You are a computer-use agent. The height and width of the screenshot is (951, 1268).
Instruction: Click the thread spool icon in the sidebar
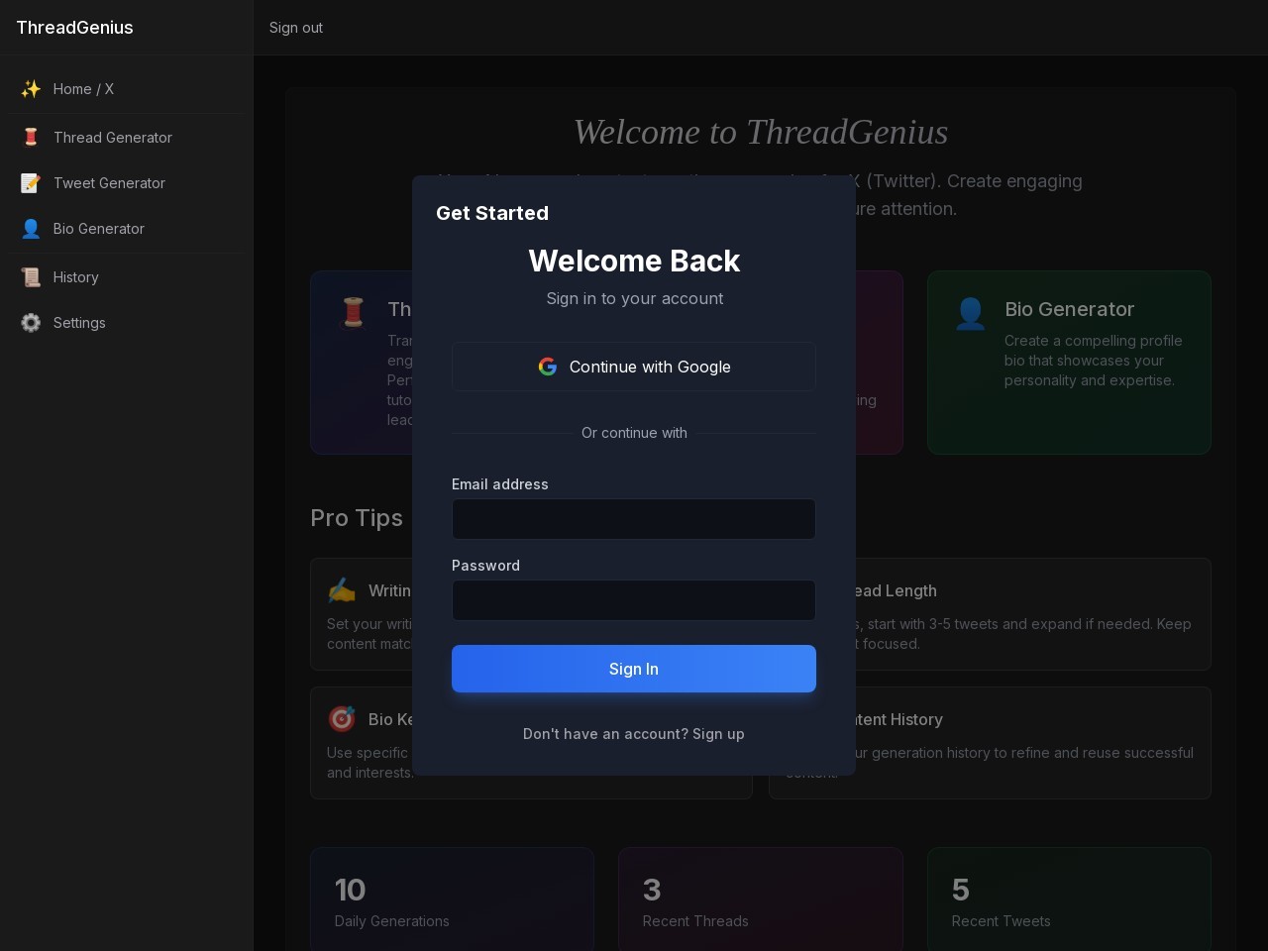(x=31, y=138)
